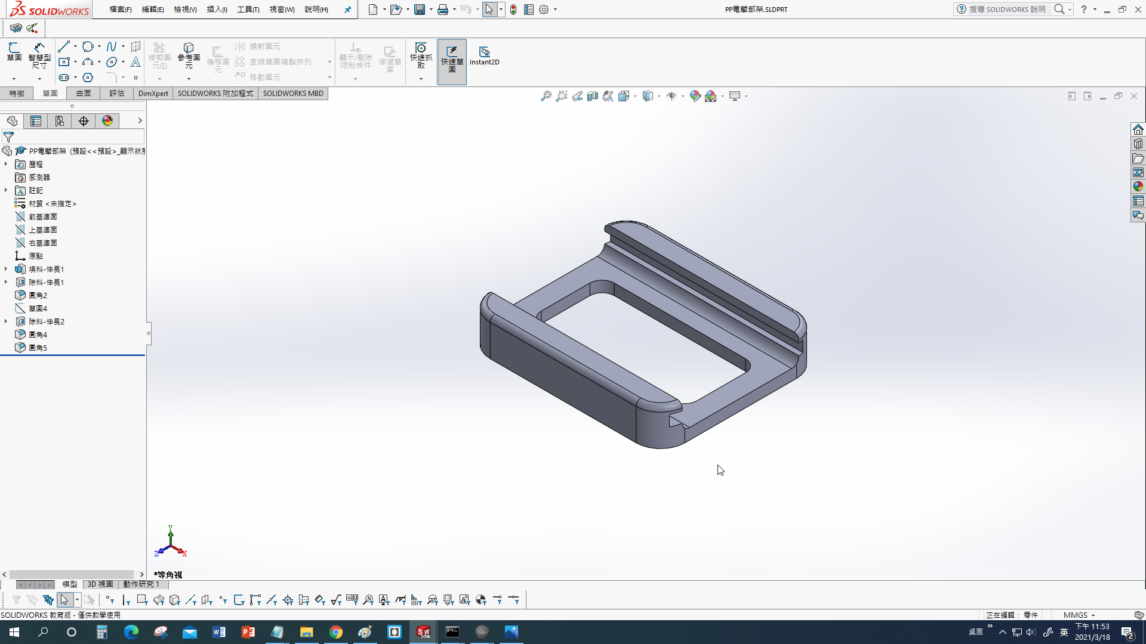Toggle Instant2D mode

pyautogui.click(x=484, y=55)
